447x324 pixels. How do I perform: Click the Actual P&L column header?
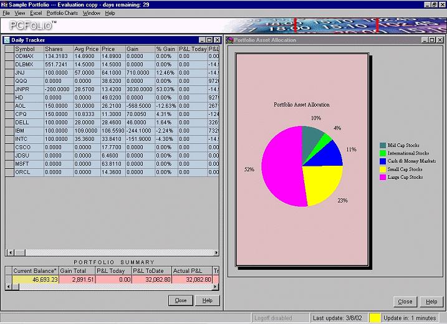point(192,270)
